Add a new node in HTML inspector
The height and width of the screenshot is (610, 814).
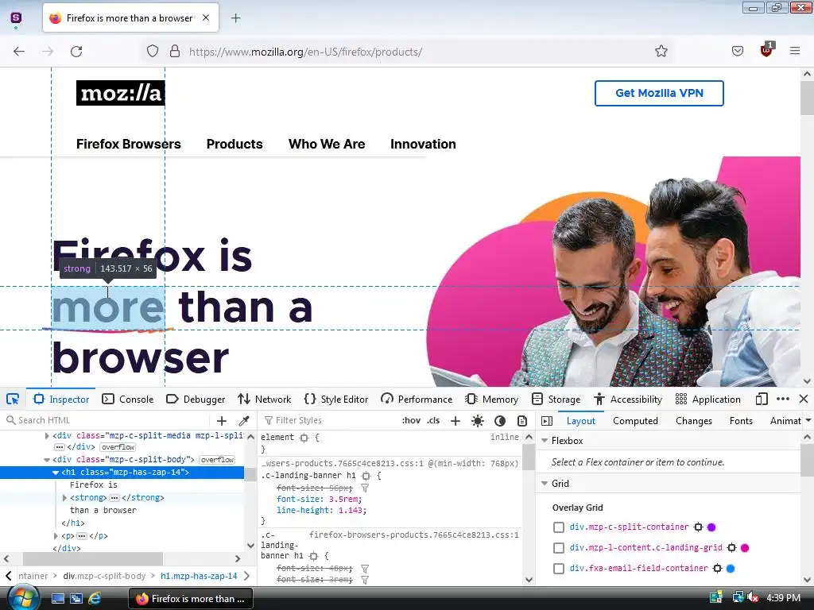tap(222, 421)
